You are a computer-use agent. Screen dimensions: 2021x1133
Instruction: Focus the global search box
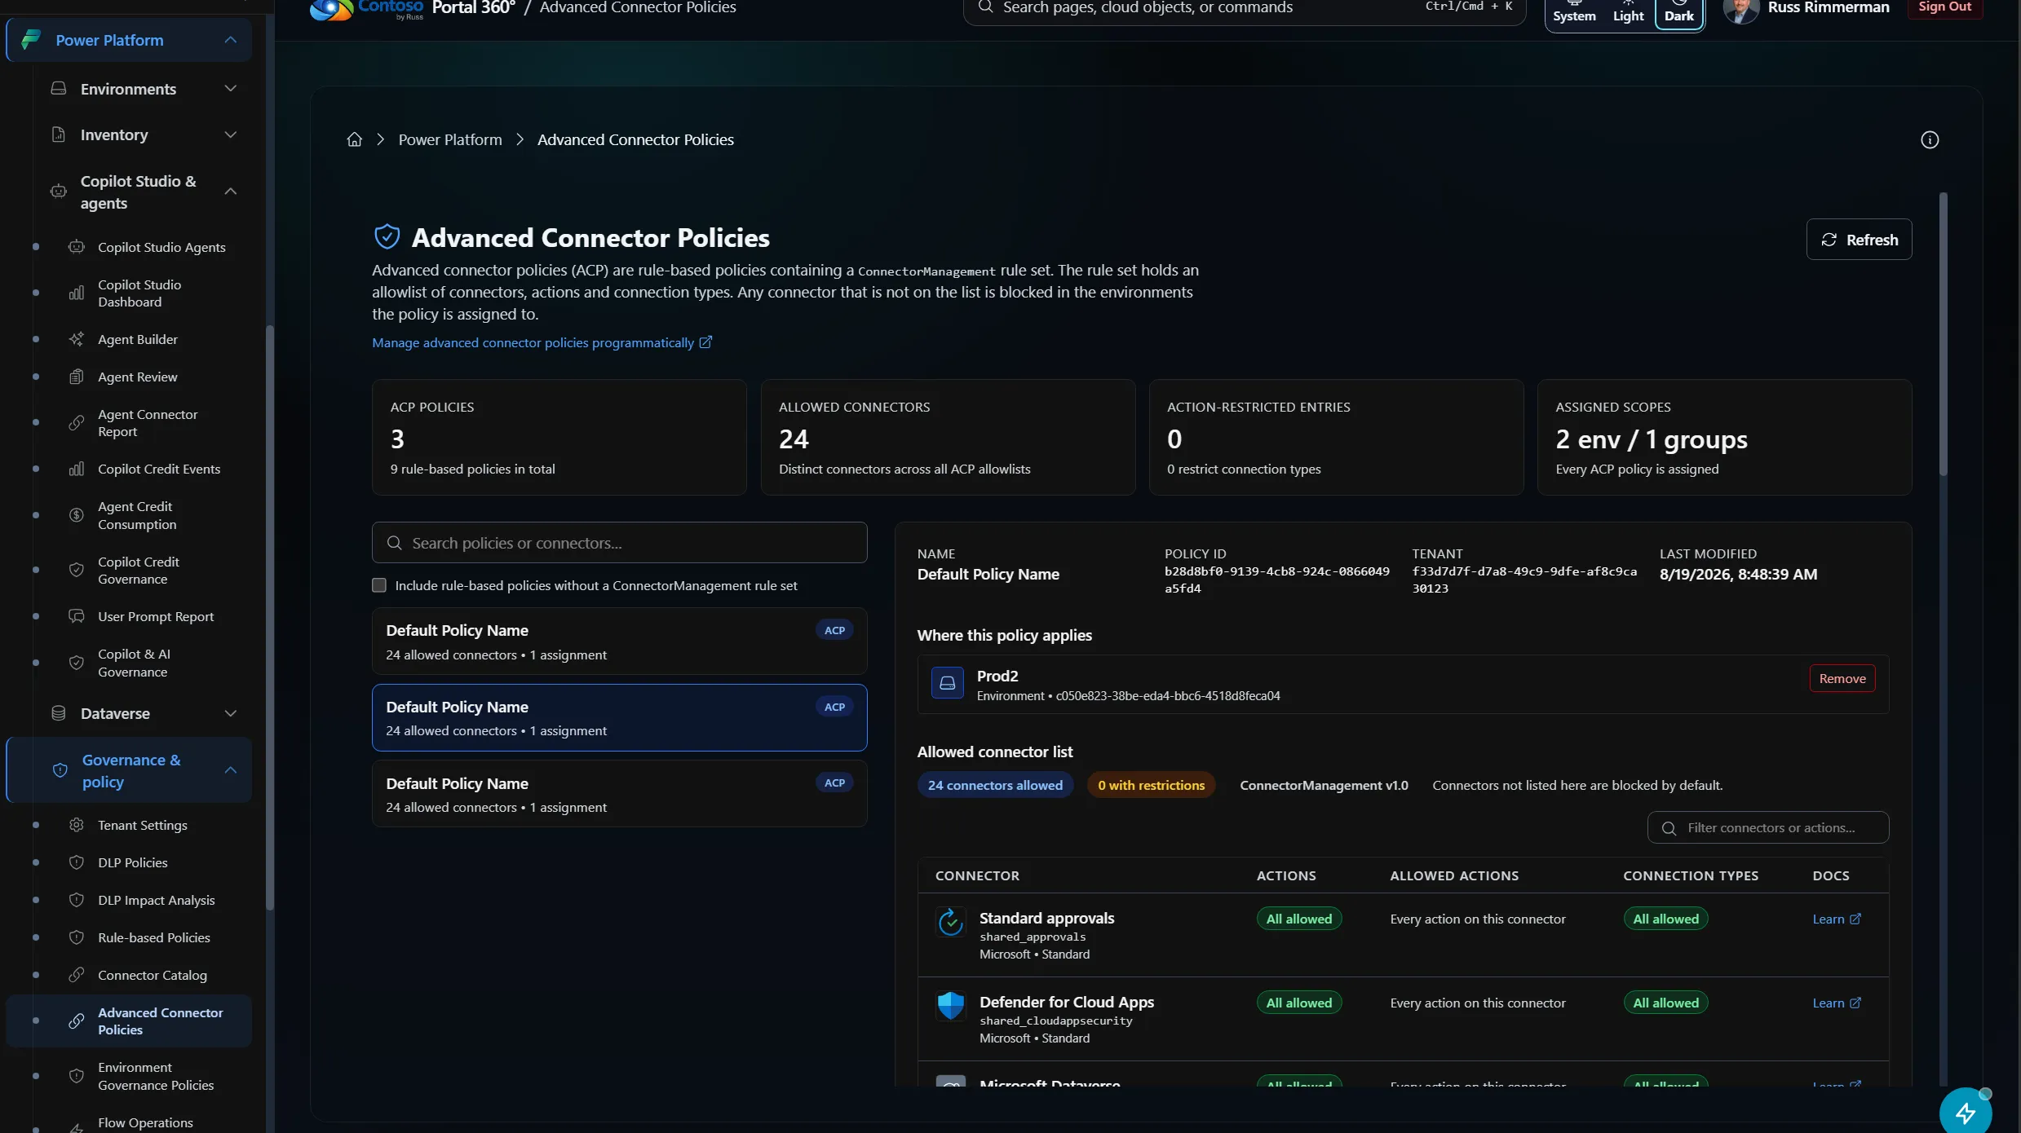point(1244,8)
